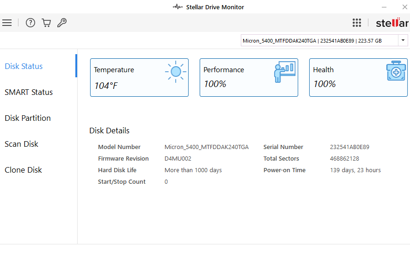This screenshot has height=274, width=410.
Task: Open the Clone Disk section
Action: pyautogui.click(x=23, y=170)
